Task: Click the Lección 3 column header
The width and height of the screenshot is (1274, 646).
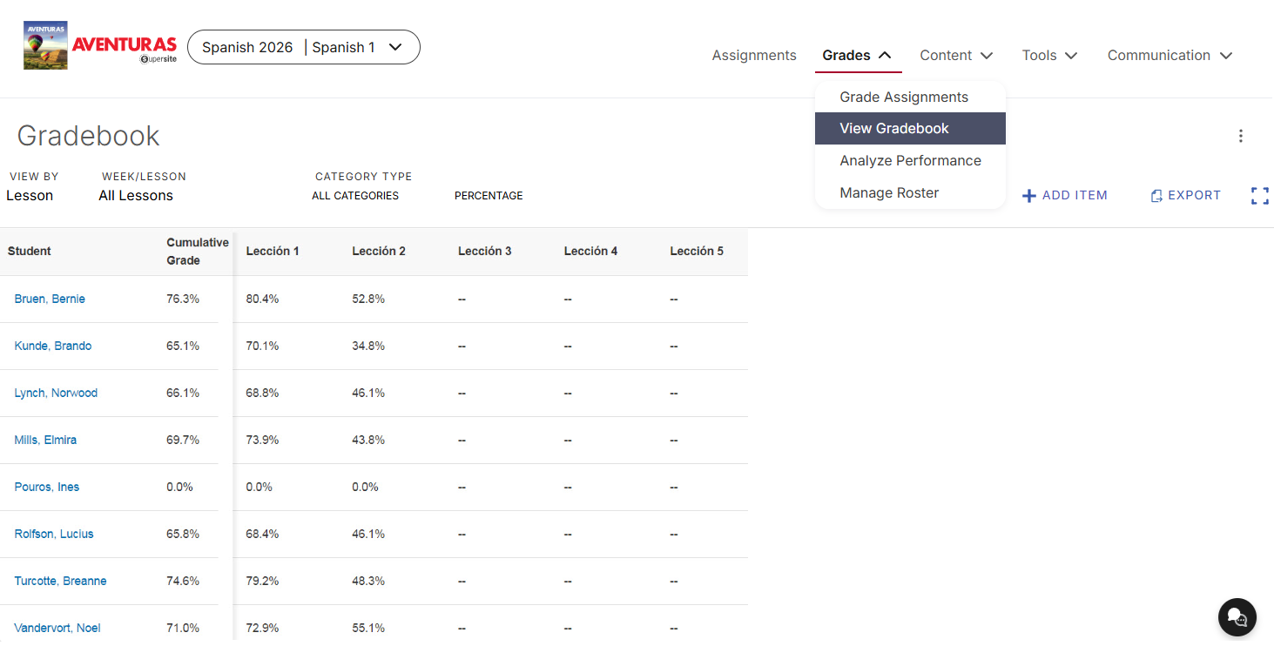Action: 485,251
